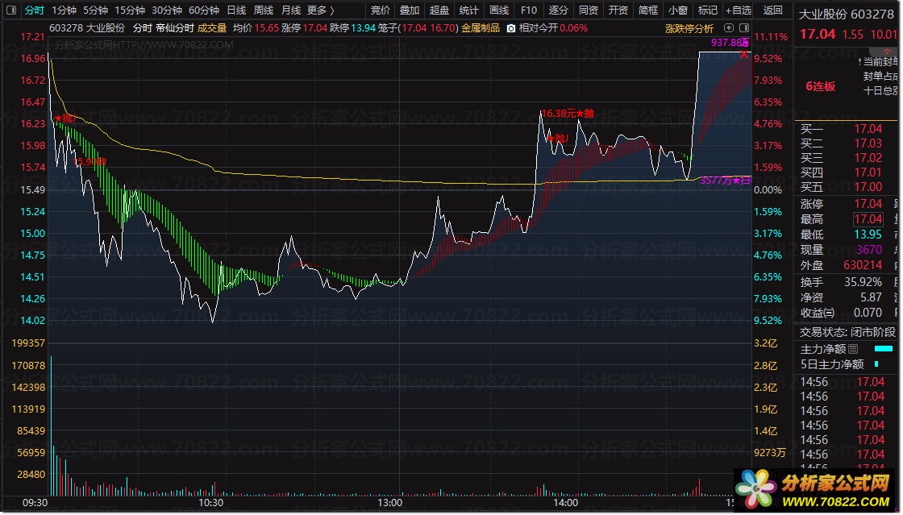
Task: Click the 16.38元★抛 chart marker
Action: tap(567, 114)
